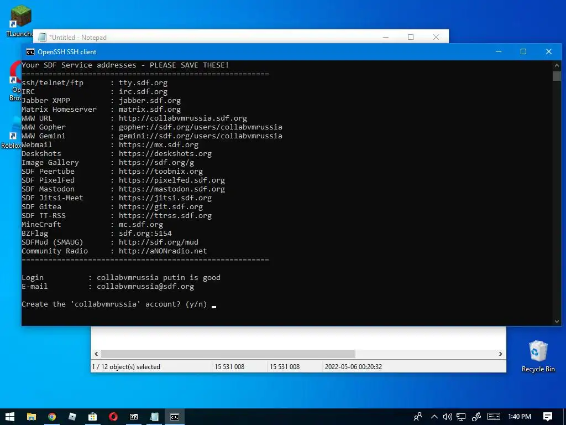Viewport: 566px width, 425px height.
Task: Click the left arrow of 7-Zip's horizontal scrollbar
Action: click(x=96, y=354)
